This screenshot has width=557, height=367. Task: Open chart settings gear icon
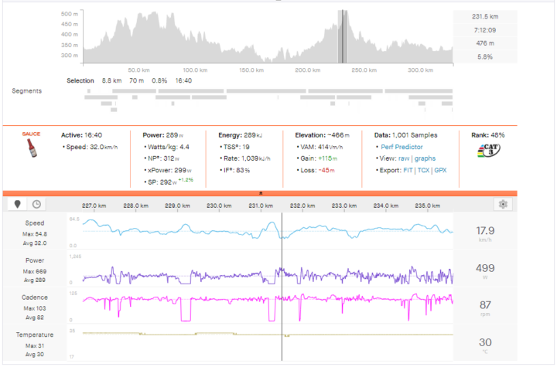tap(504, 205)
